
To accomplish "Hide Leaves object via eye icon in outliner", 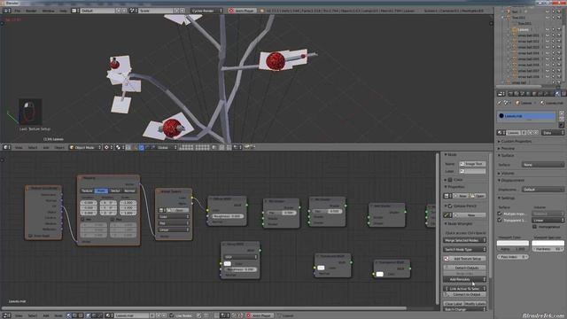I will tap(548, 29).
